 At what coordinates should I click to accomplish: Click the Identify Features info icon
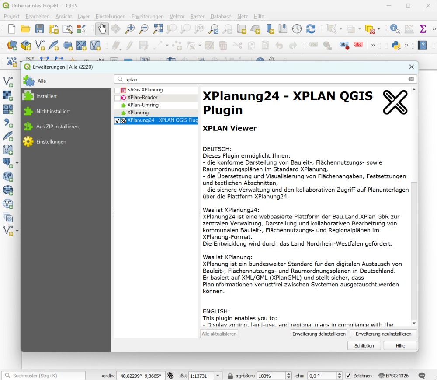point(395,29)
